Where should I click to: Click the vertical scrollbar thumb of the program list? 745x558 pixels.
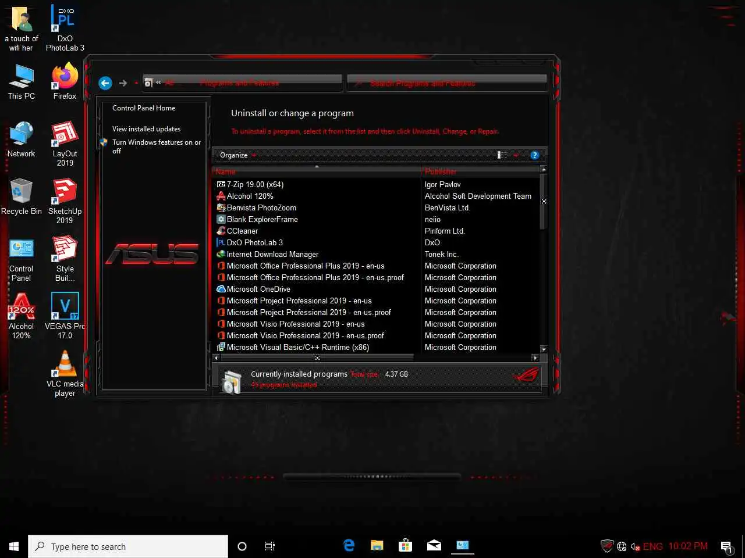543,201
